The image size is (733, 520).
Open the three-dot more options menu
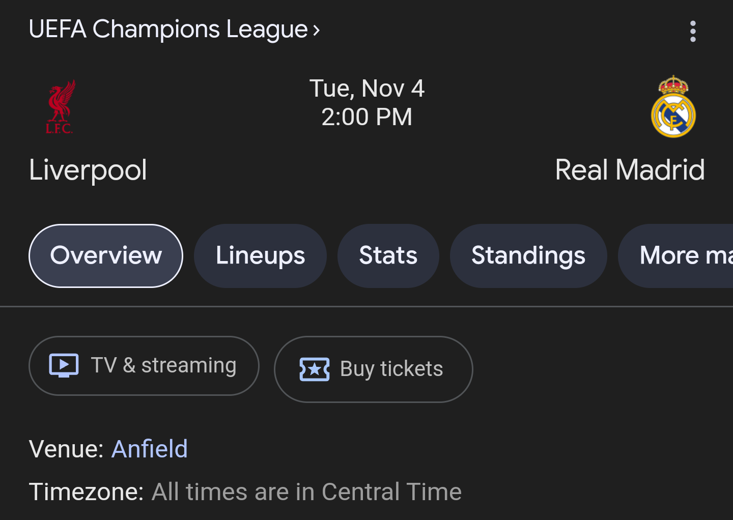692,32
